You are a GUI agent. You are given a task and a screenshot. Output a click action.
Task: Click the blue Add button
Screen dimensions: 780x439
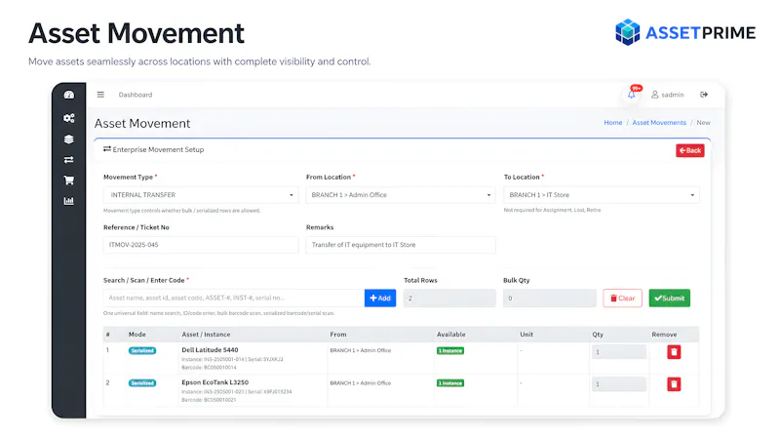tap(380, 299)
